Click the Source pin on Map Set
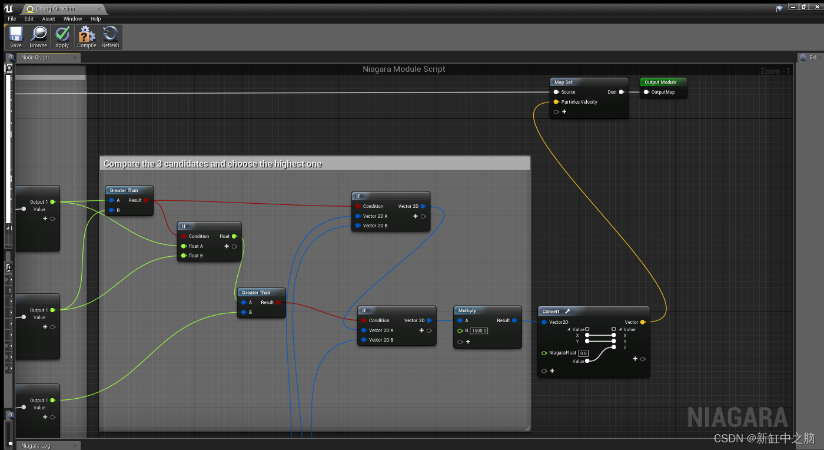 click(x=556, y=92)
